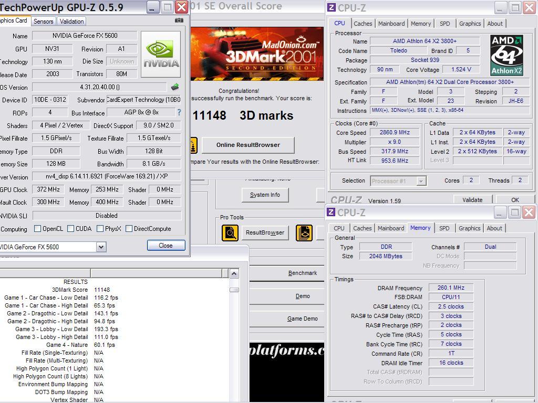Click the results list scroll-up arrow
Image resolution: width=538 pixels, height=403 pixels.
point(234,273)
